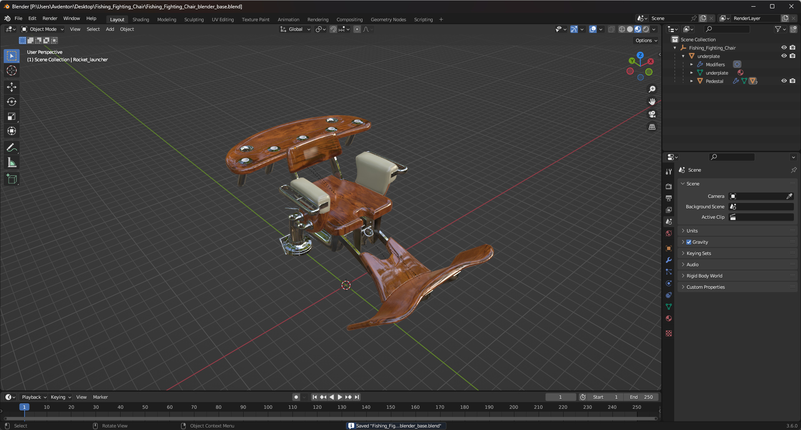Open the Modifiers properties tab wrench
The image size is (801, 430).
click(669, 260)
